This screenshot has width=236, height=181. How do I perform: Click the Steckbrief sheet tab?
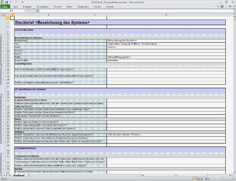pos(19,175)
